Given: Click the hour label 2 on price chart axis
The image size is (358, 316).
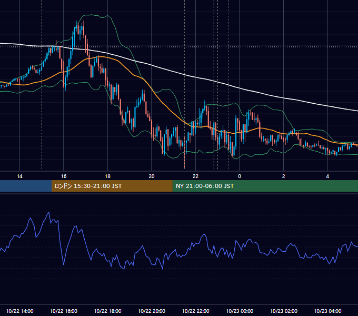Looking at the screenshot, I should pos(284,176).
